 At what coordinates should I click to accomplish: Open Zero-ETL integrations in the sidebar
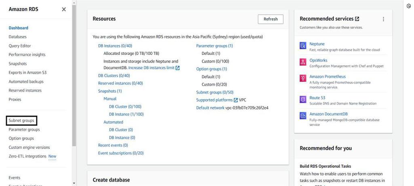pos(27,157)
